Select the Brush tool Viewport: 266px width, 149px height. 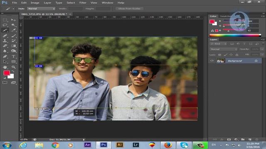coord(13,36)
